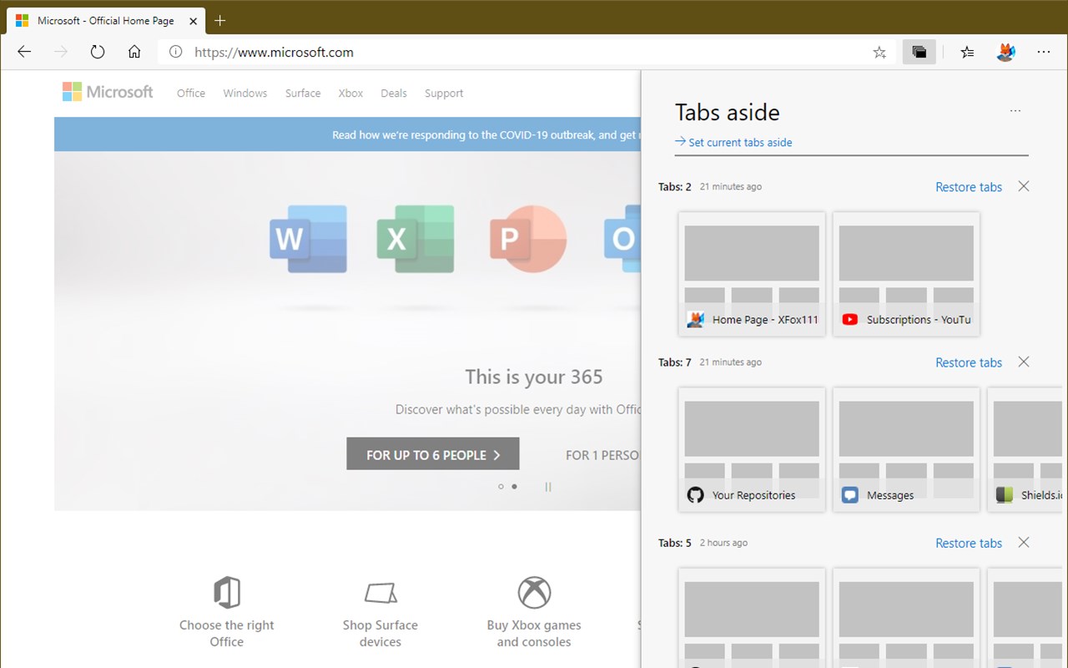Open the home page via the house icon
The height and width of the screenshot is (668, 1068).
click(134, 52)
